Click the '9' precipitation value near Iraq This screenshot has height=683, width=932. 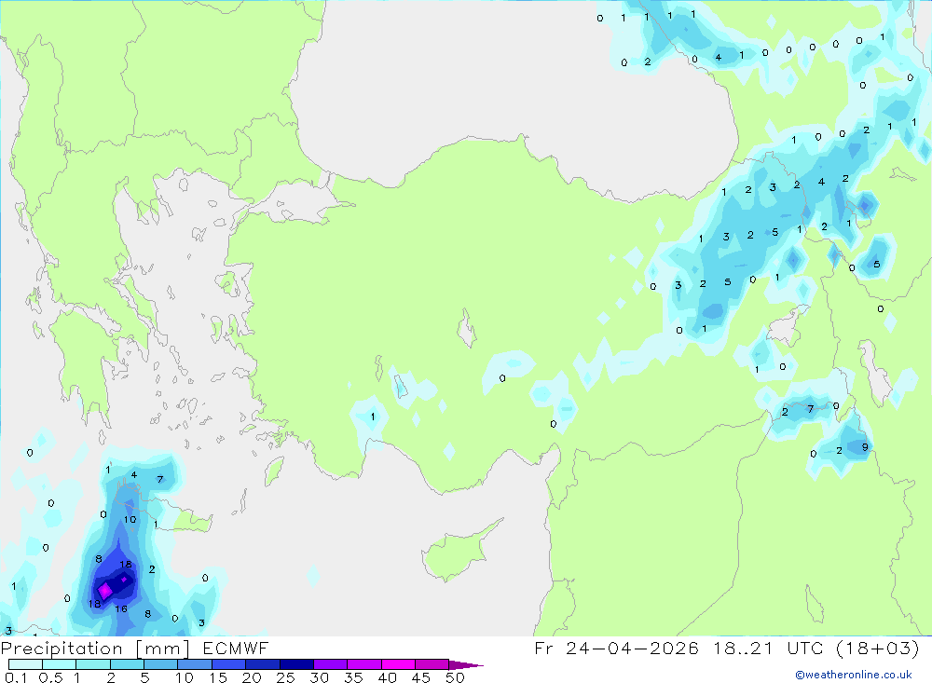(x=865, y=447)
